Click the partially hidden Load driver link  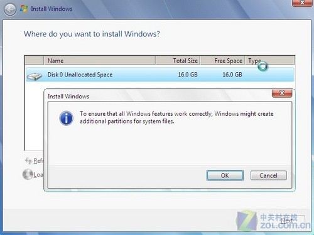pos(38,175)
